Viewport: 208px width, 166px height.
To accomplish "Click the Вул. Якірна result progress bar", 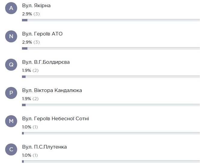I will [x=111, y=20].
